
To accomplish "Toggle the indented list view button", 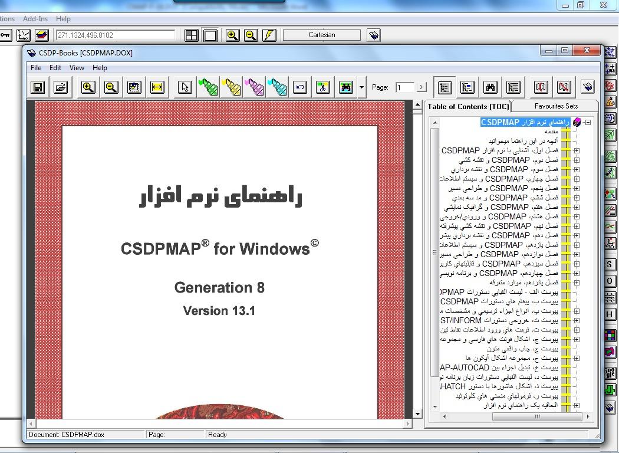I will [513, 87].
